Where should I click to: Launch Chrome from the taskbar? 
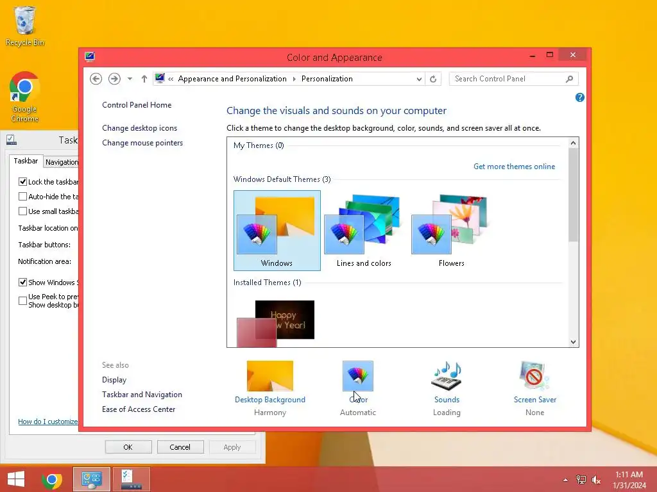51,479
